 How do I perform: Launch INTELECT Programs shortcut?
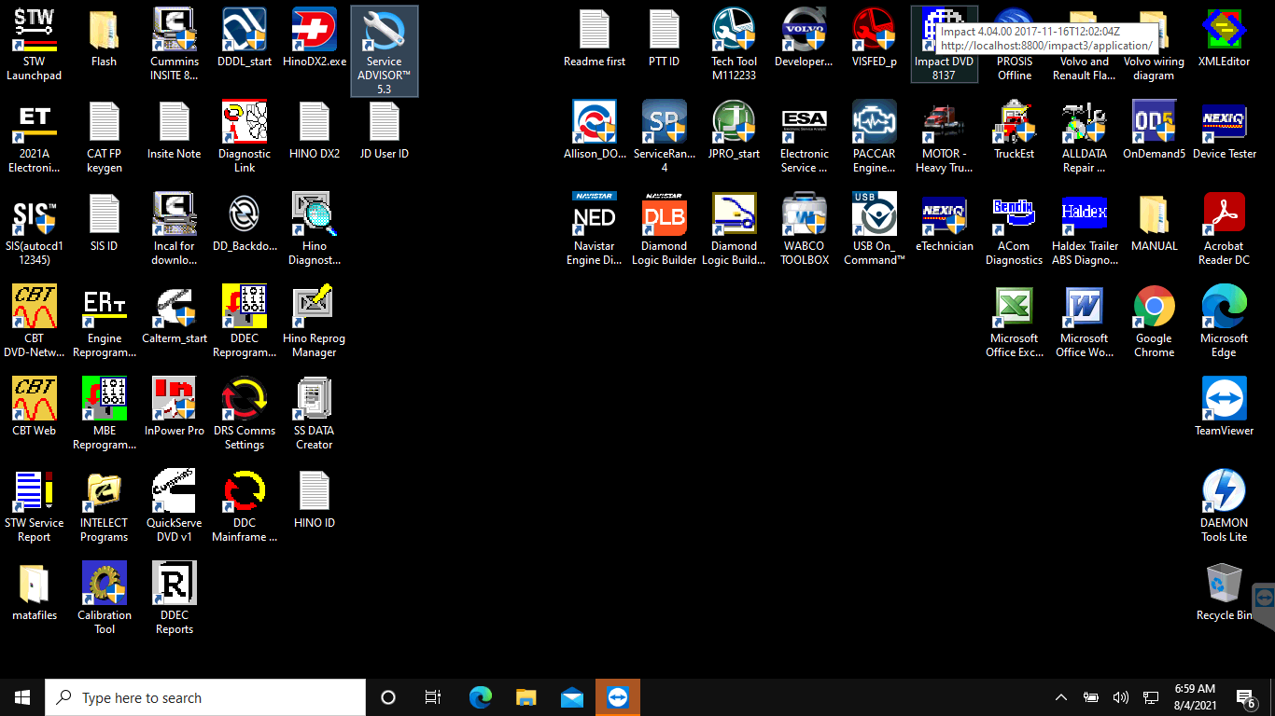(x=104, y=505)
